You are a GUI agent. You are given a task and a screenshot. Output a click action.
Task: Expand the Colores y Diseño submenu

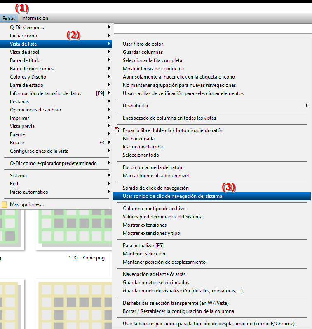click(28, 77)
